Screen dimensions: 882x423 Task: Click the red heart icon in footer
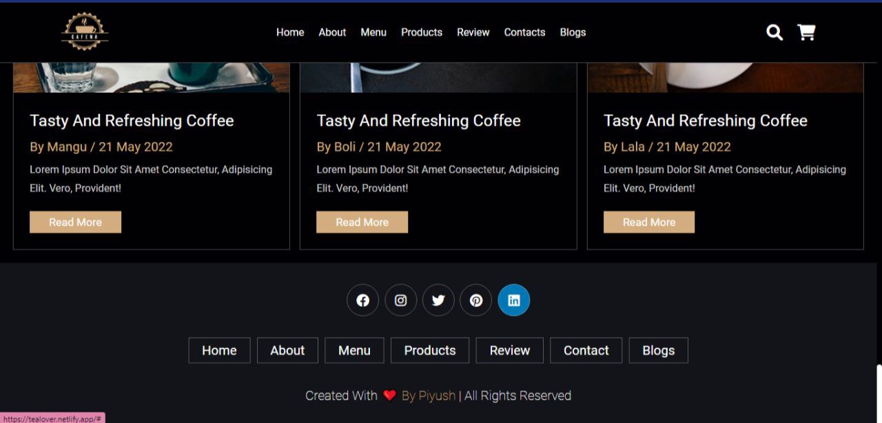[389, 395]
